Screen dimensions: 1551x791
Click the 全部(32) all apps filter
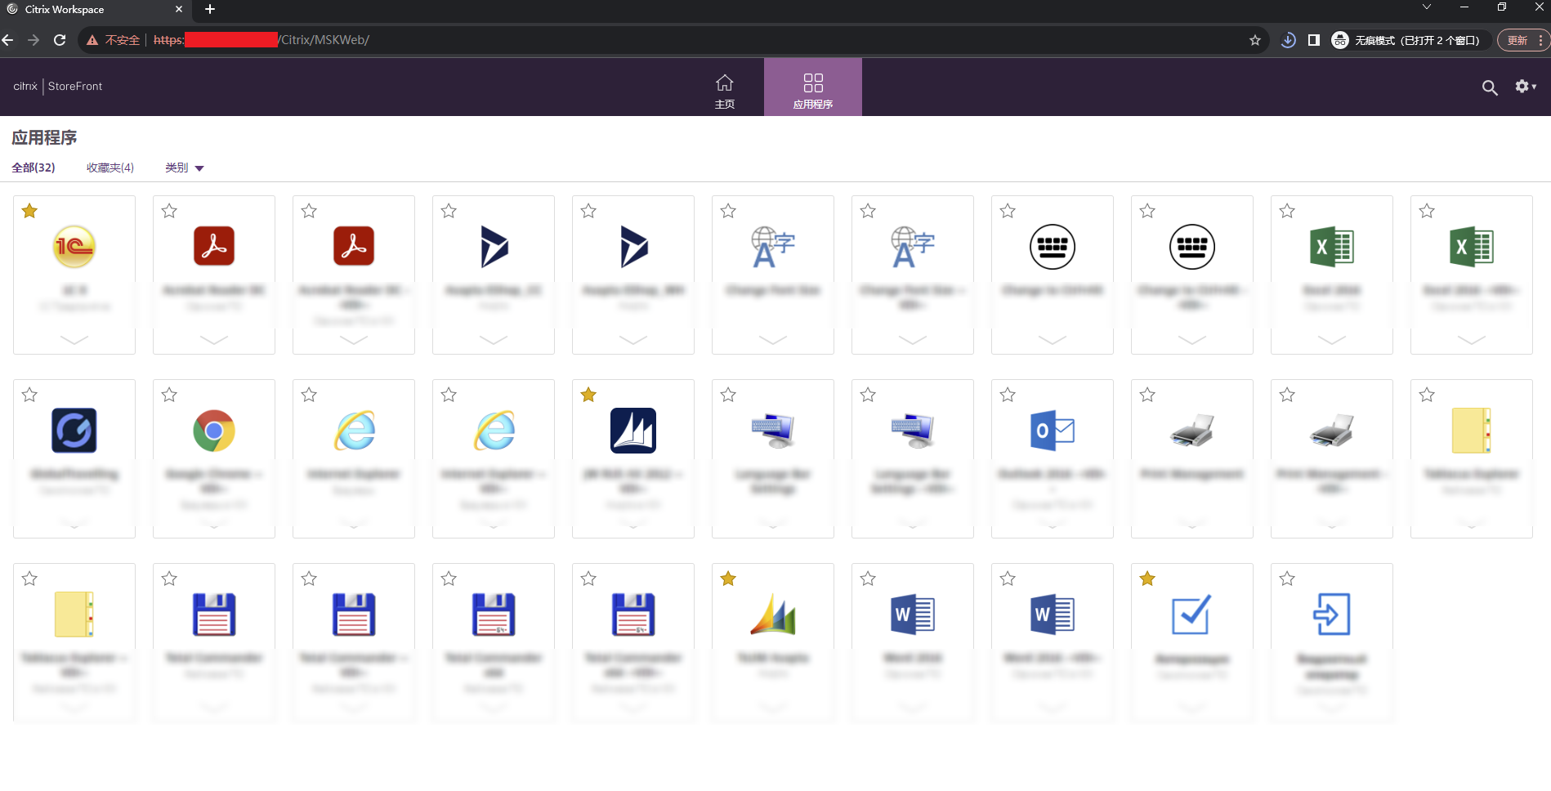(34, 168)
